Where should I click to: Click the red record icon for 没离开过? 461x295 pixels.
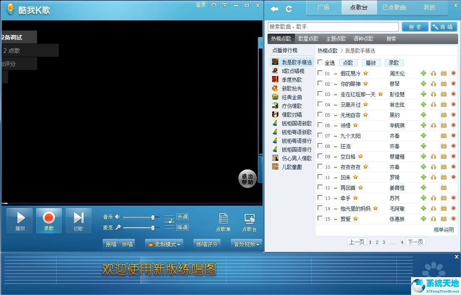pyautogui.click(x=453, y=105)
